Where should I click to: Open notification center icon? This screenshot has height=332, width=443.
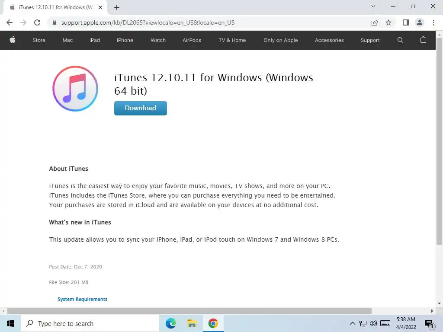430,324
